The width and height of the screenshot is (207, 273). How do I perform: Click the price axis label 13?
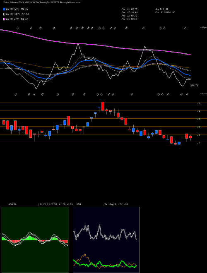point(198,119)
